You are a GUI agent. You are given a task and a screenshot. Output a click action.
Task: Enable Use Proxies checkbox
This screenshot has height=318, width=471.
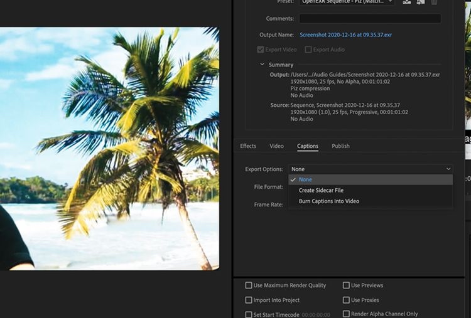pyautogui.click(x=346, y=300)
